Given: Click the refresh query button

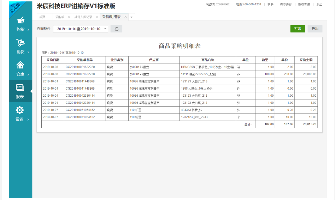Looking at the screenshot, I should (116, 29).
